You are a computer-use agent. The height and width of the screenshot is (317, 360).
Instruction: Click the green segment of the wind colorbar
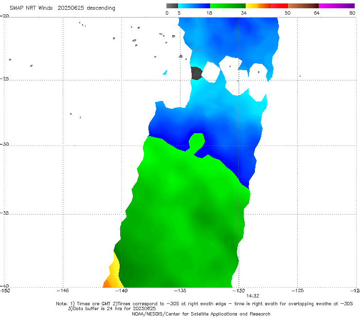(228, 6)
